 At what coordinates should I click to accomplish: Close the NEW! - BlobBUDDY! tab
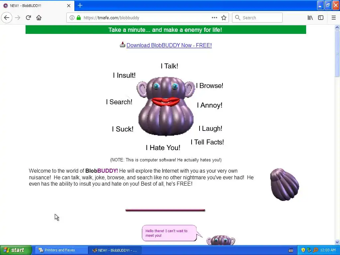(x=69, y=6)
